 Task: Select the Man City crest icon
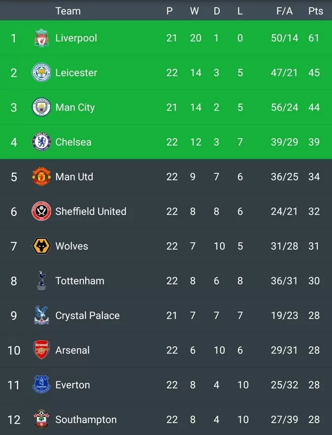coord(41,107)
